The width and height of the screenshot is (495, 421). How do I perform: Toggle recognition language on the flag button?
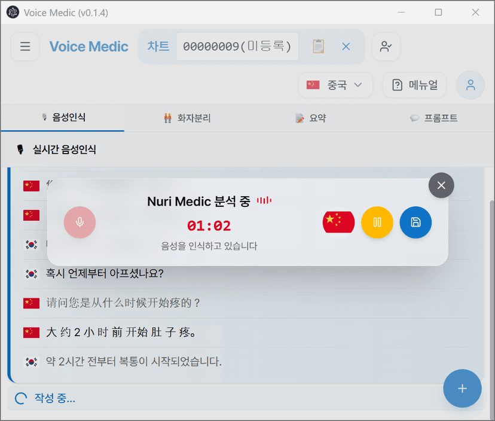[x=338, y=222]
